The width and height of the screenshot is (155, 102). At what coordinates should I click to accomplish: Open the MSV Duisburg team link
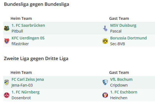(x=123, y=25)
